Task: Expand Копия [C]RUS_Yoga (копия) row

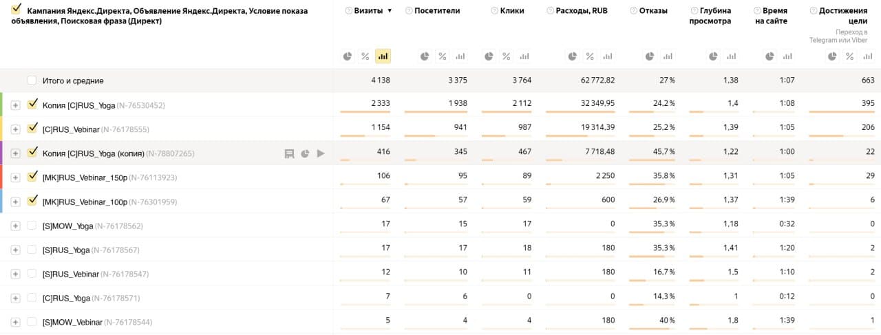Action: [x=15, y=153]
